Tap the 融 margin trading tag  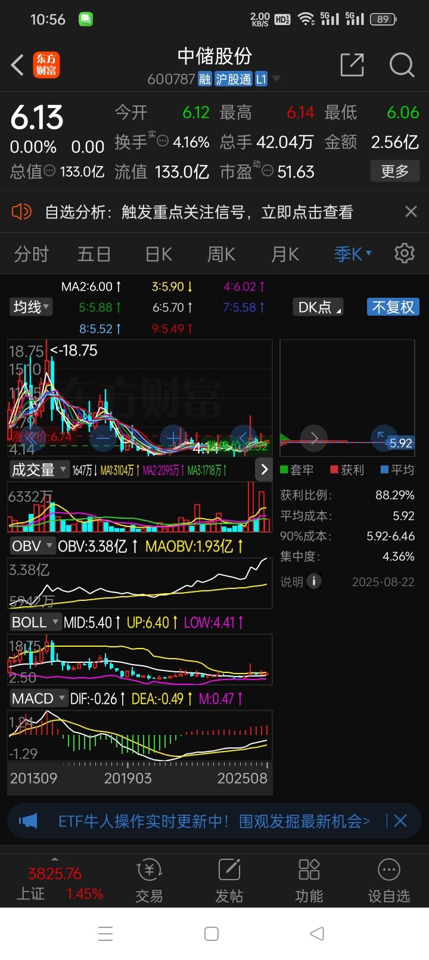(205, 79)
